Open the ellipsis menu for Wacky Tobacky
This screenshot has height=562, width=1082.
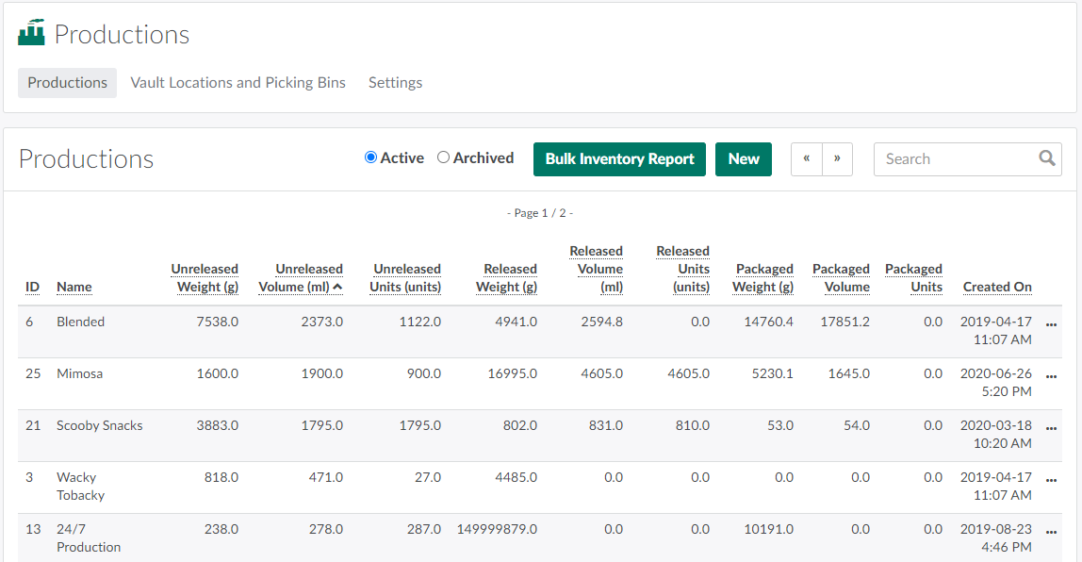(x=1052, y=479)
